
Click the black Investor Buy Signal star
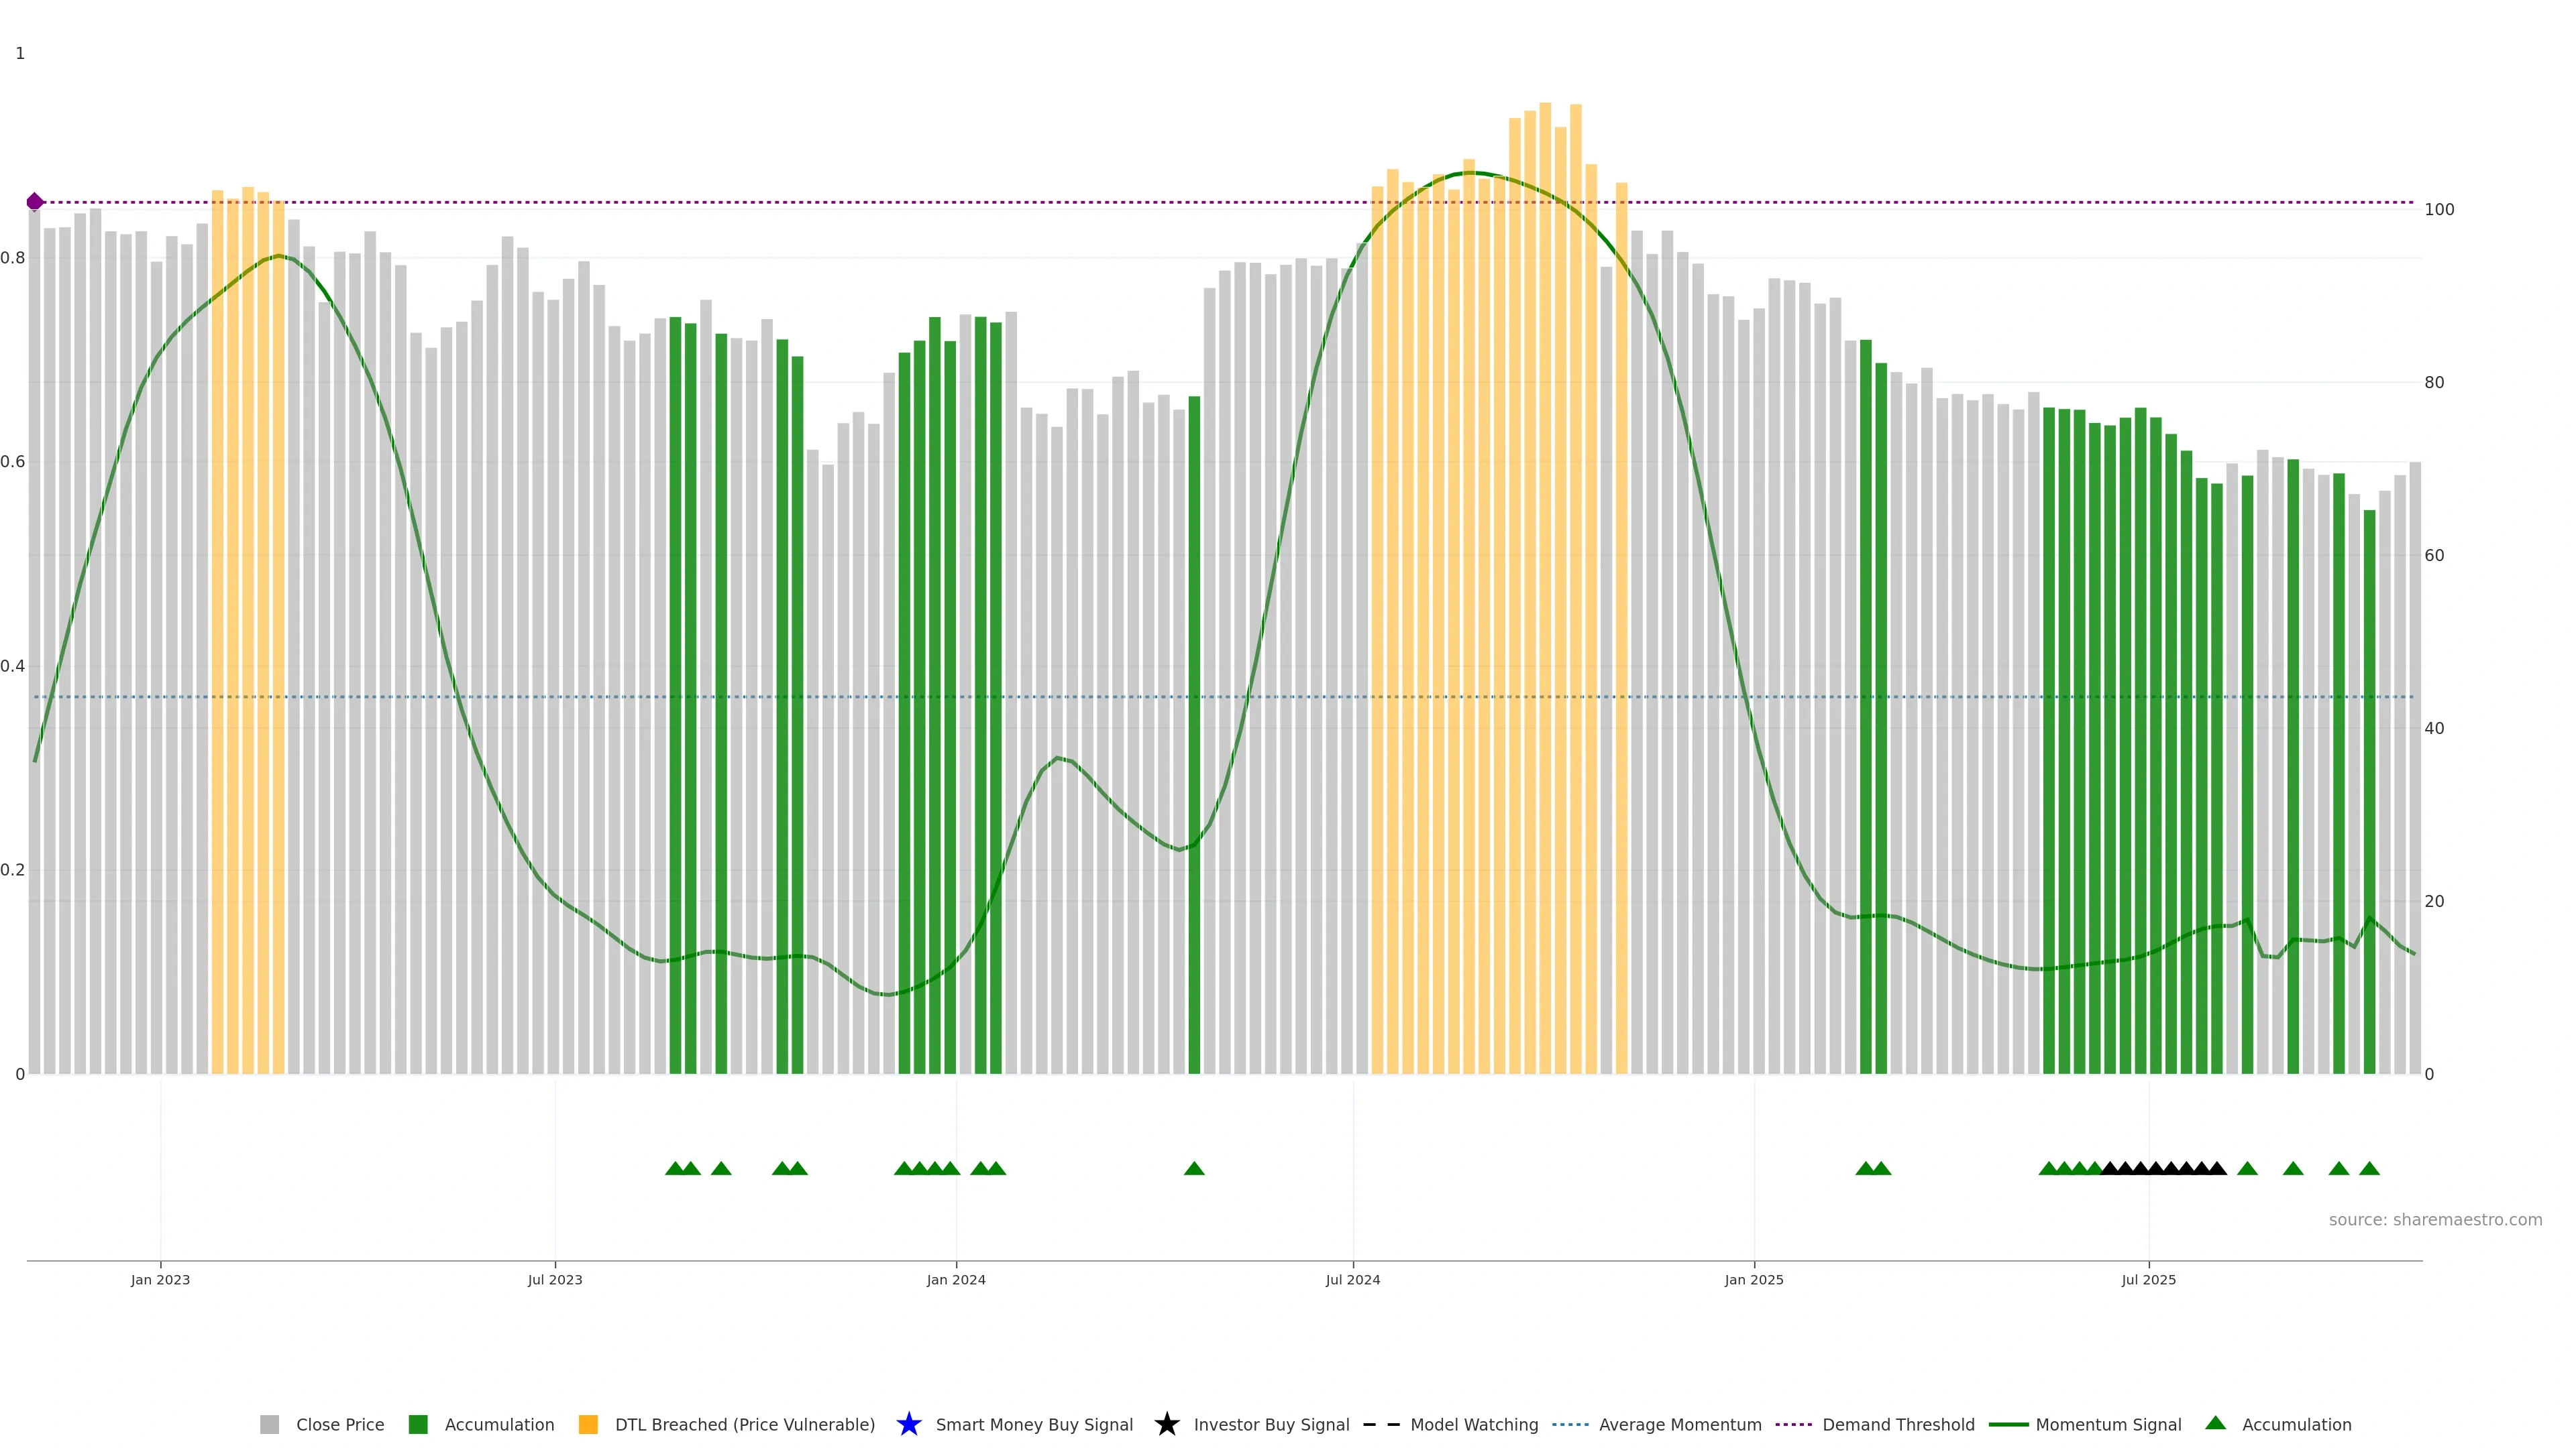tap(1166, 1424)
